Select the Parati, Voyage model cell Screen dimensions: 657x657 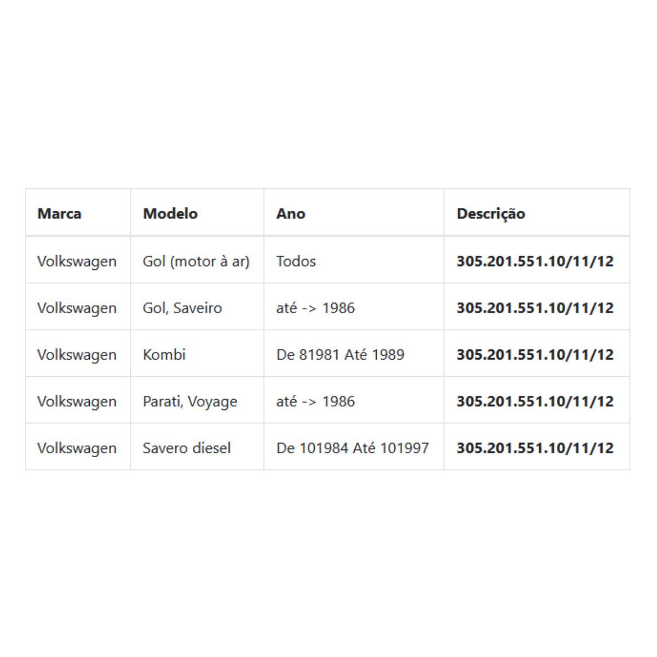(x=197, y=401)
